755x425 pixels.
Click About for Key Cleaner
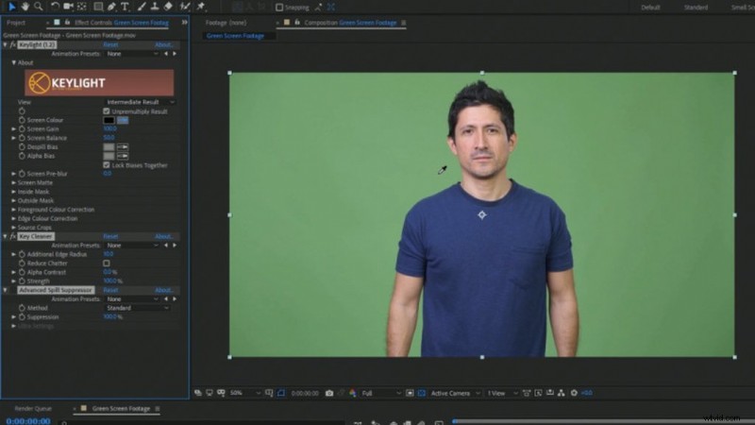(x=163, y=237)
